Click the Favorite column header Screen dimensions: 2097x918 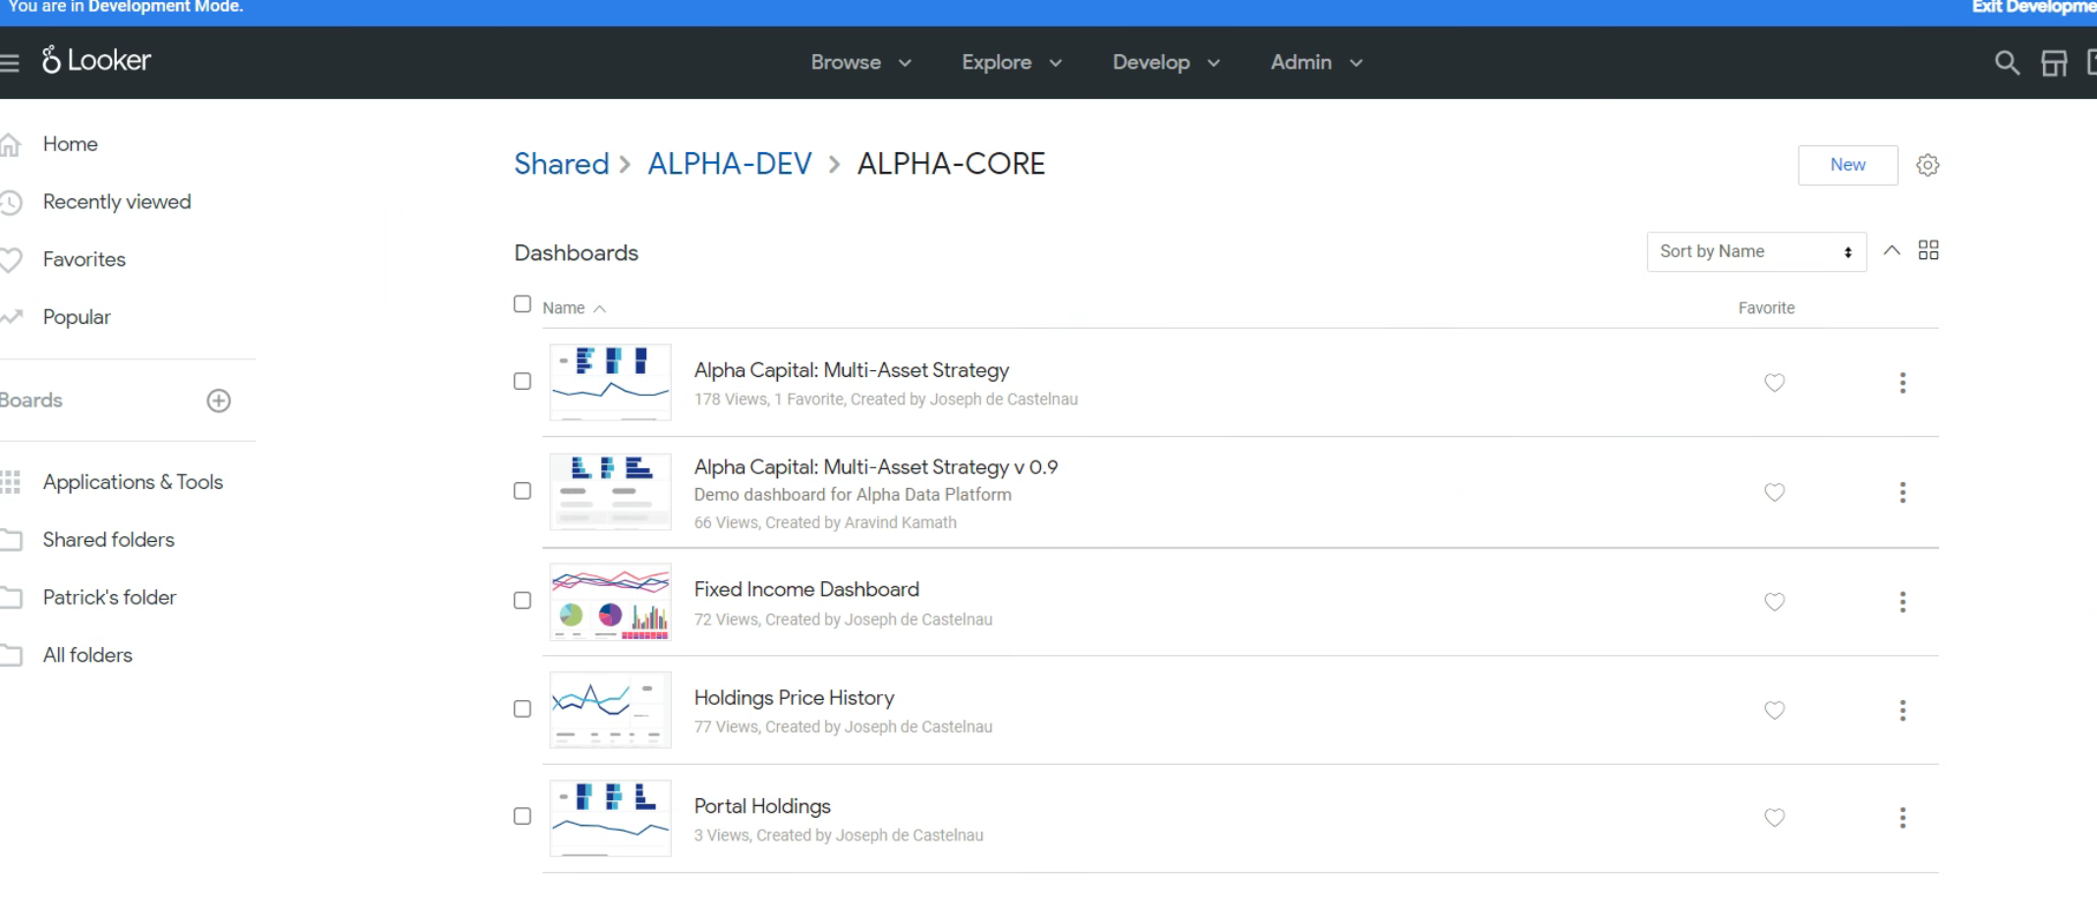(x=1766, y=308)
